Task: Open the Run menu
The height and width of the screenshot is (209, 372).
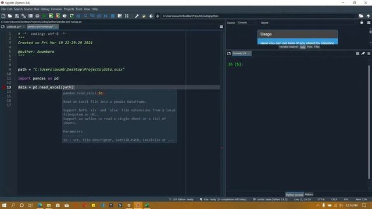Action: (37, 9)
